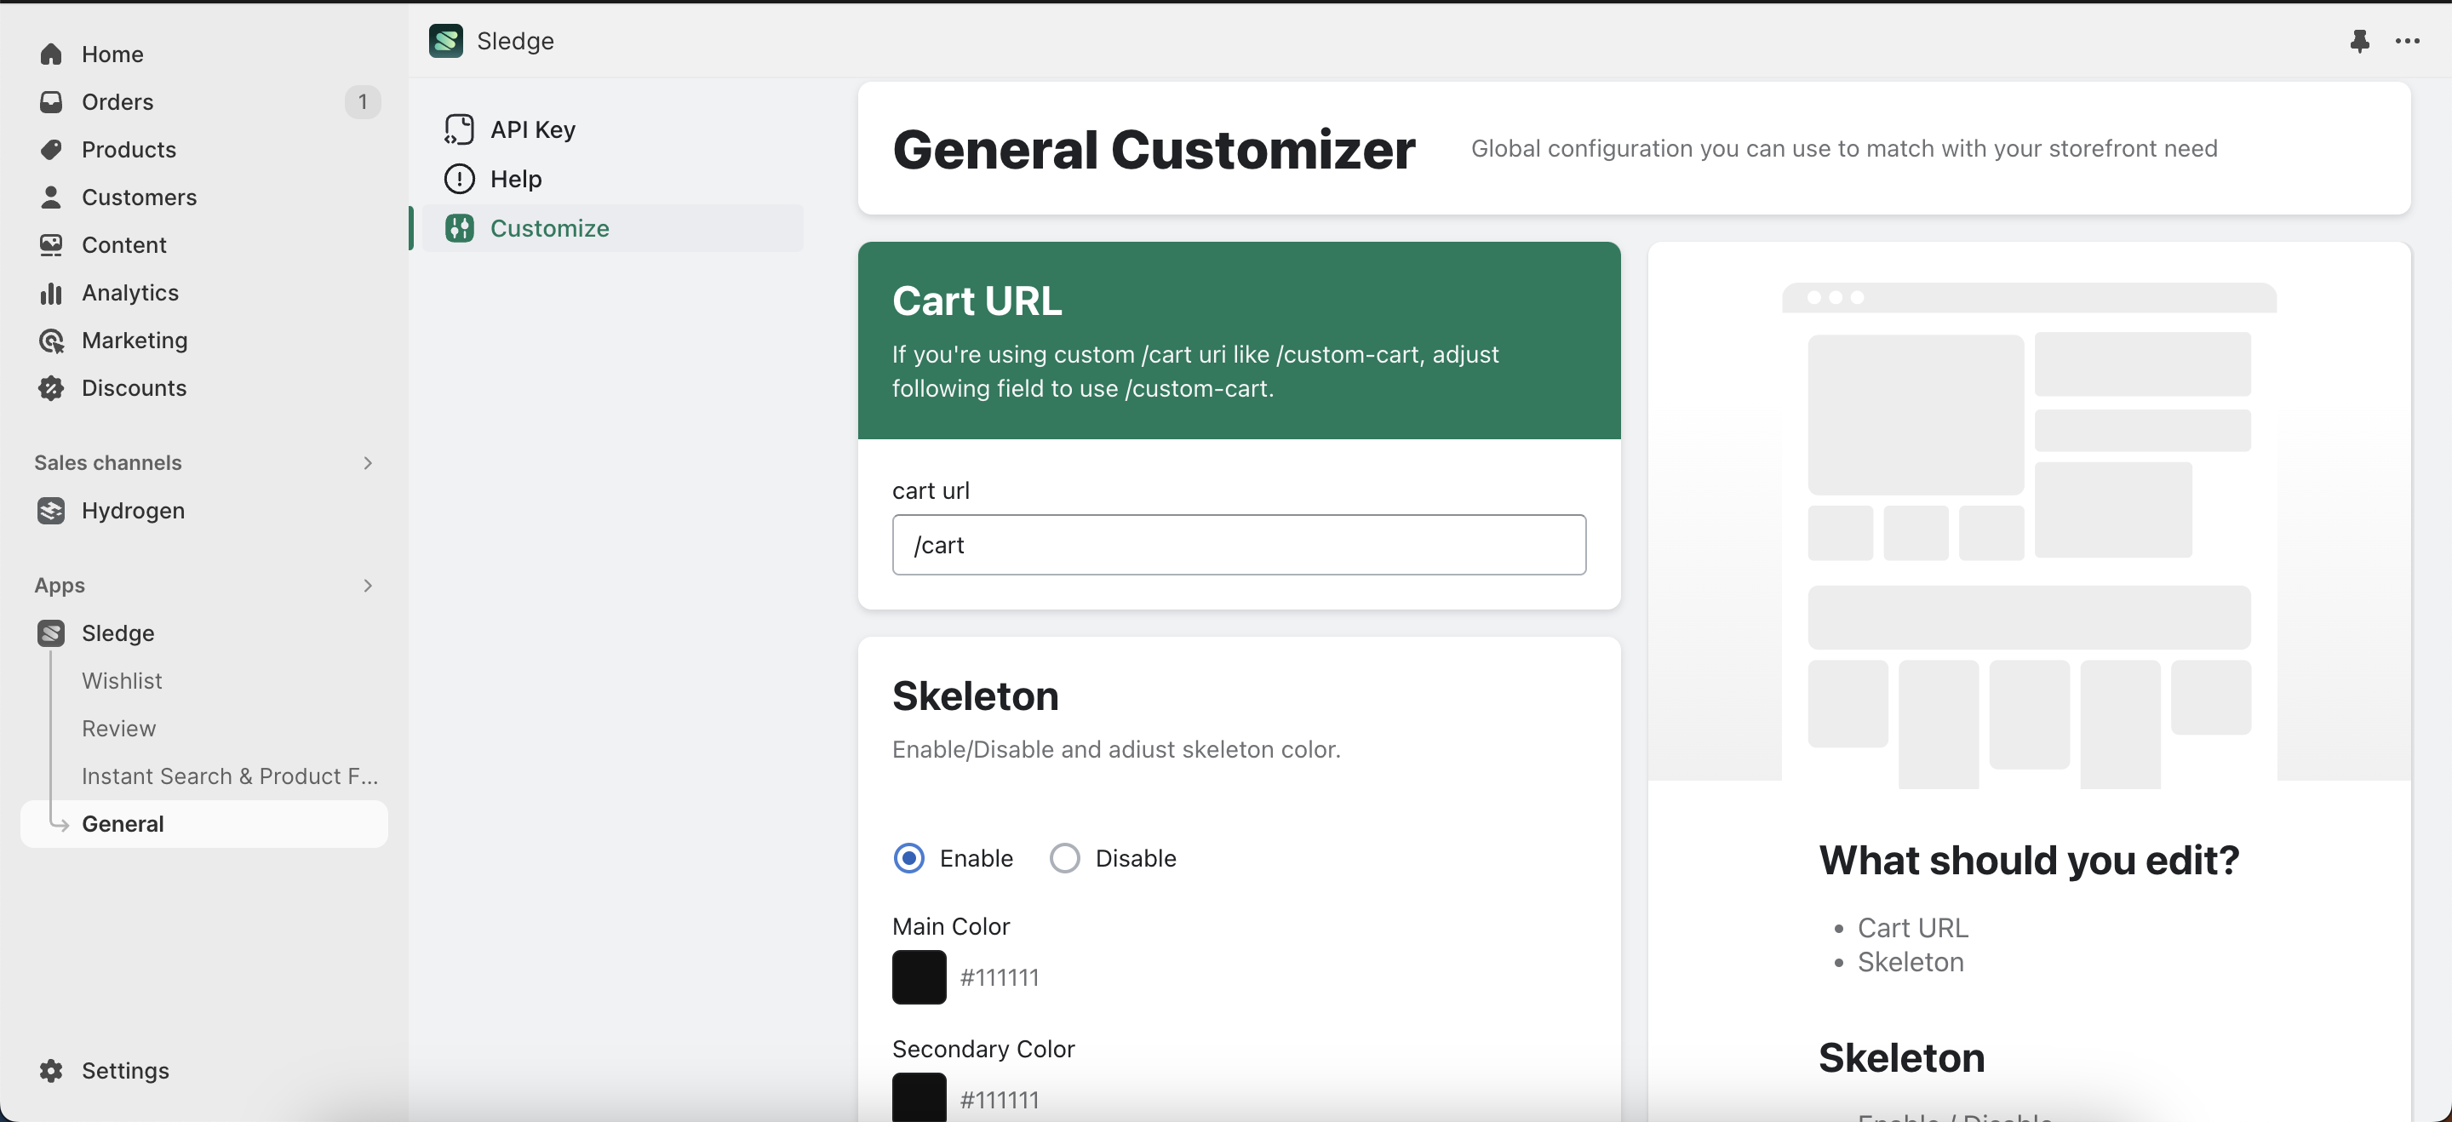
Task: Click the Secondary Color black swatch
Action: (919, 1097)
